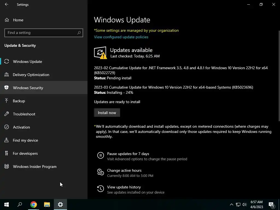Open the Home settings page

44,20
